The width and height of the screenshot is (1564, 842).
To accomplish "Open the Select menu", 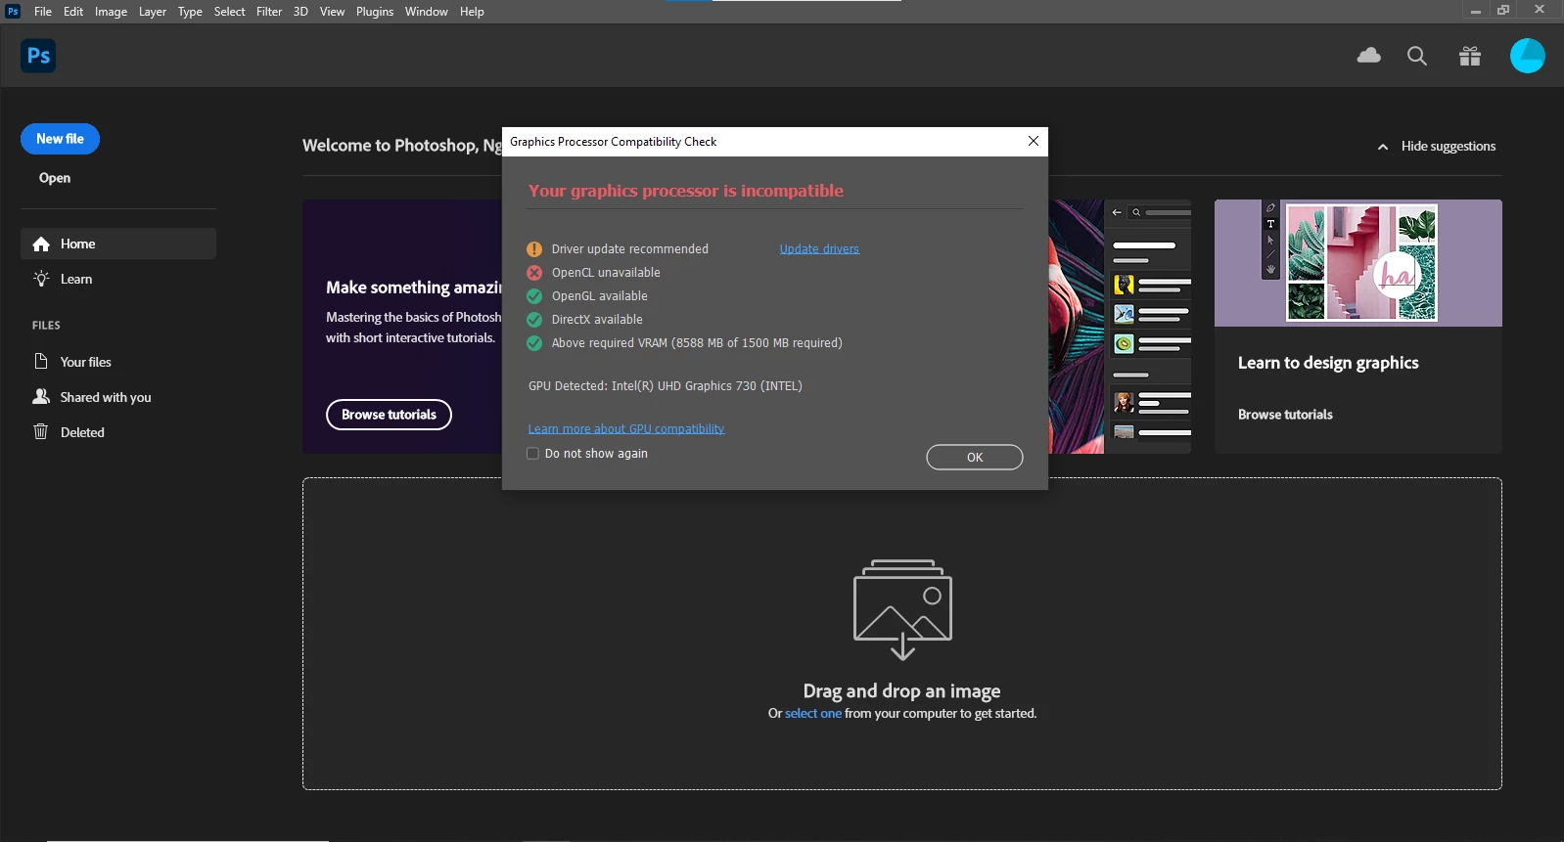I will 230,12.
